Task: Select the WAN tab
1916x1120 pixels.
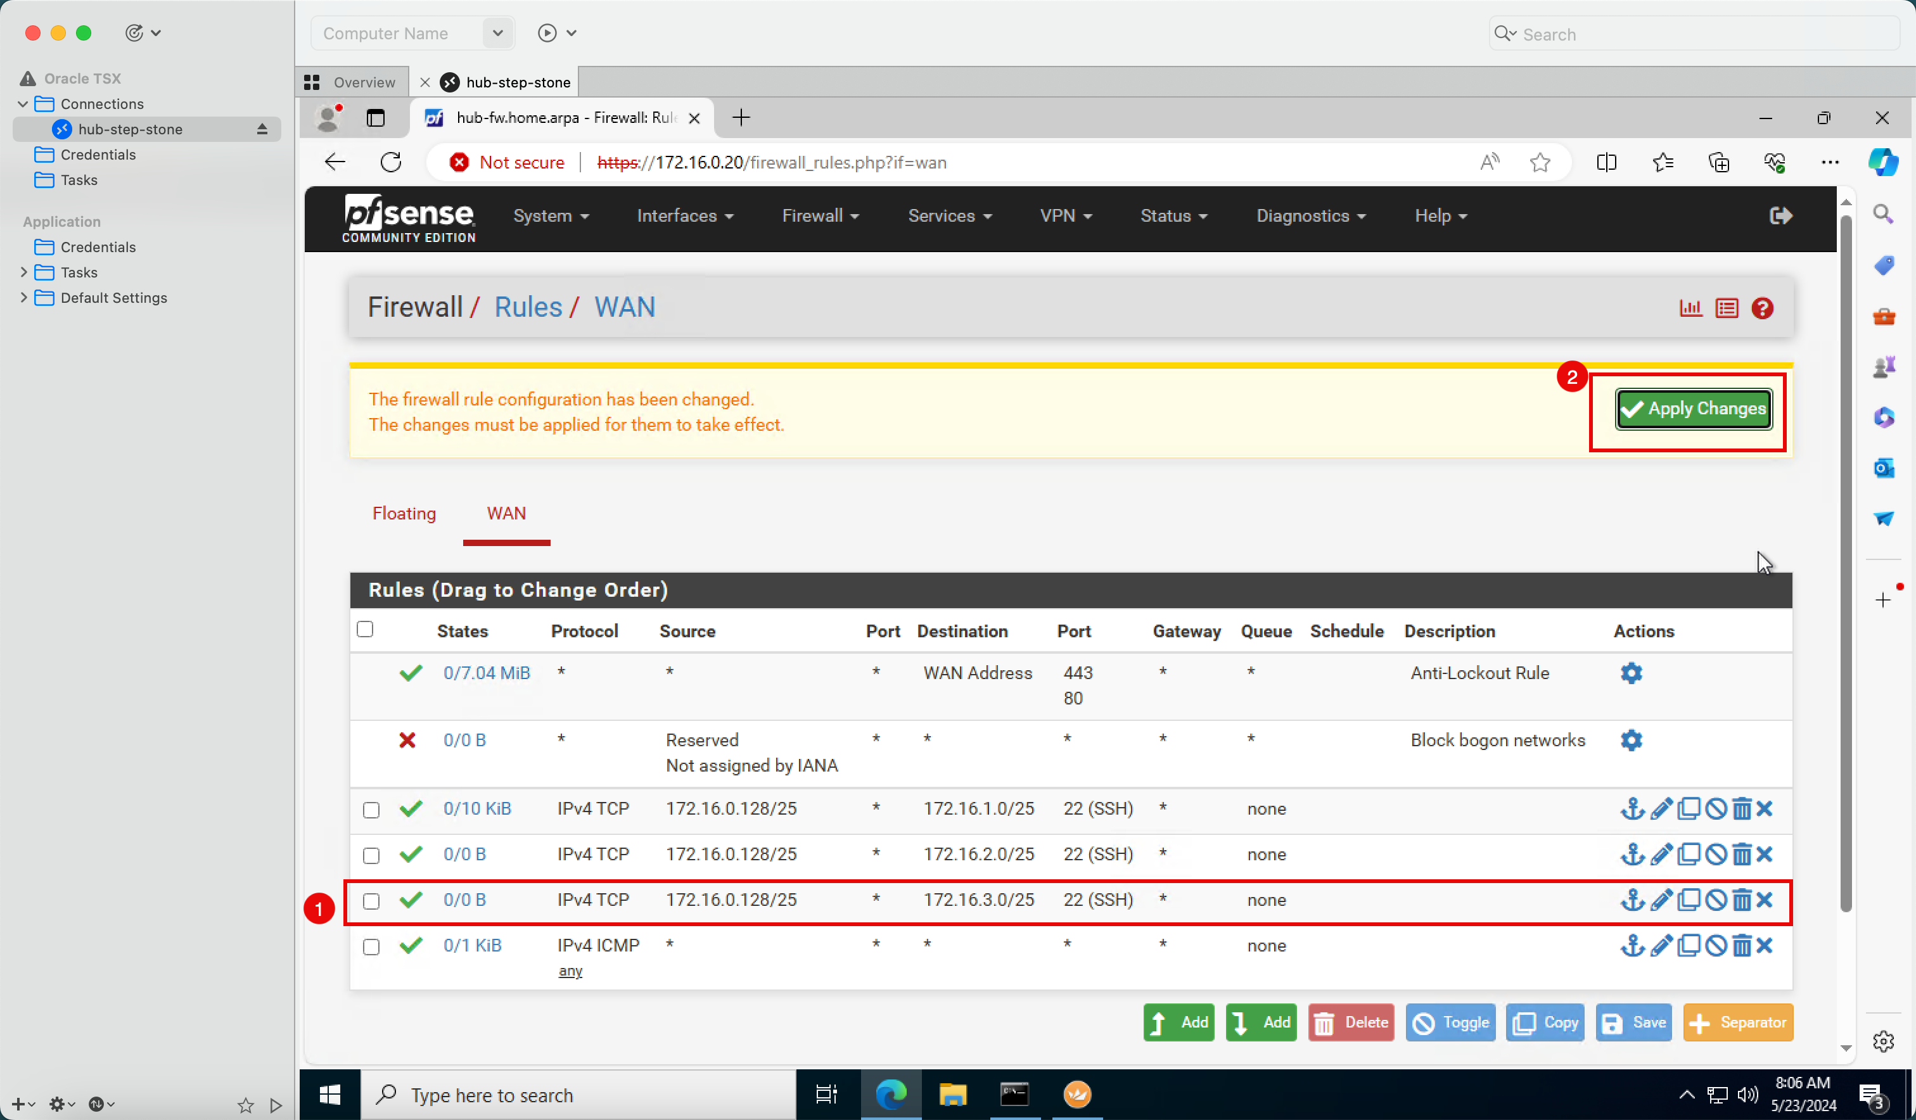Action: [x=507, y=512]
